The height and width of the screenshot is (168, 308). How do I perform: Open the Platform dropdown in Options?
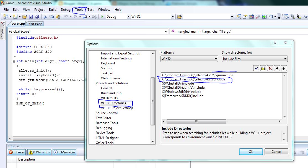[189, 59]
